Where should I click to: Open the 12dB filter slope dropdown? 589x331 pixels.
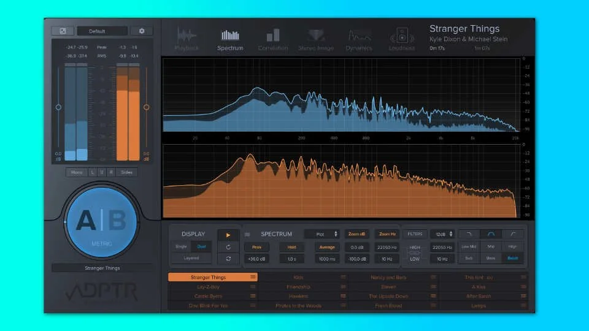pyautogui.click(x=442, y=234)
